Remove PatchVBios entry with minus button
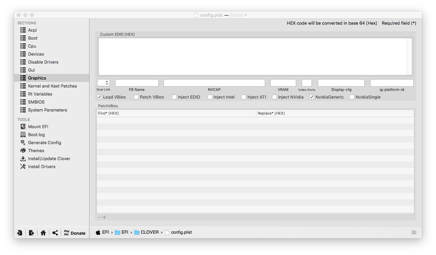Viewport: 436px width, 255px height. (x=99, y=217)
